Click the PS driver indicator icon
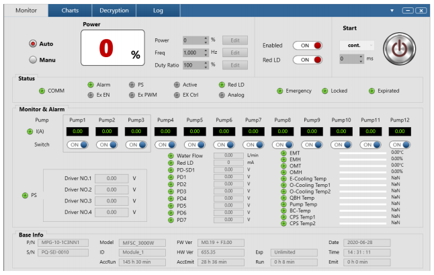This screenshot has width=434, height=275. 25,195
